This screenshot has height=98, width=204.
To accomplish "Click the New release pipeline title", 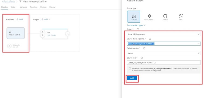I will point(35,2).
